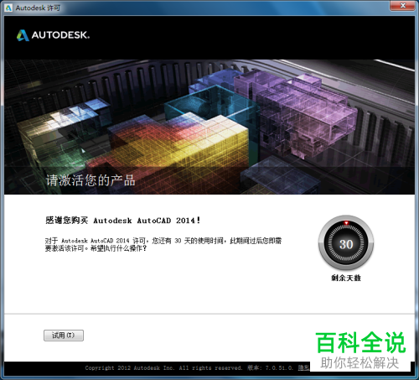
Task: Click the 'Autodesk 许可' window title text
Action: coord(38,8)
